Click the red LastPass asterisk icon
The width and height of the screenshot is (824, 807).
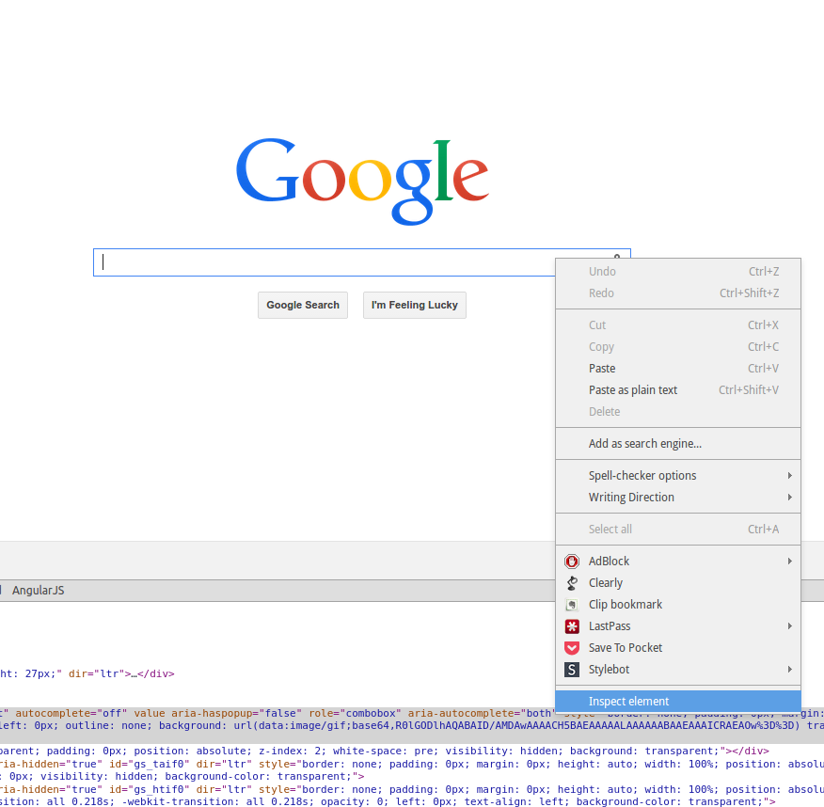click(x=572, y=626)
